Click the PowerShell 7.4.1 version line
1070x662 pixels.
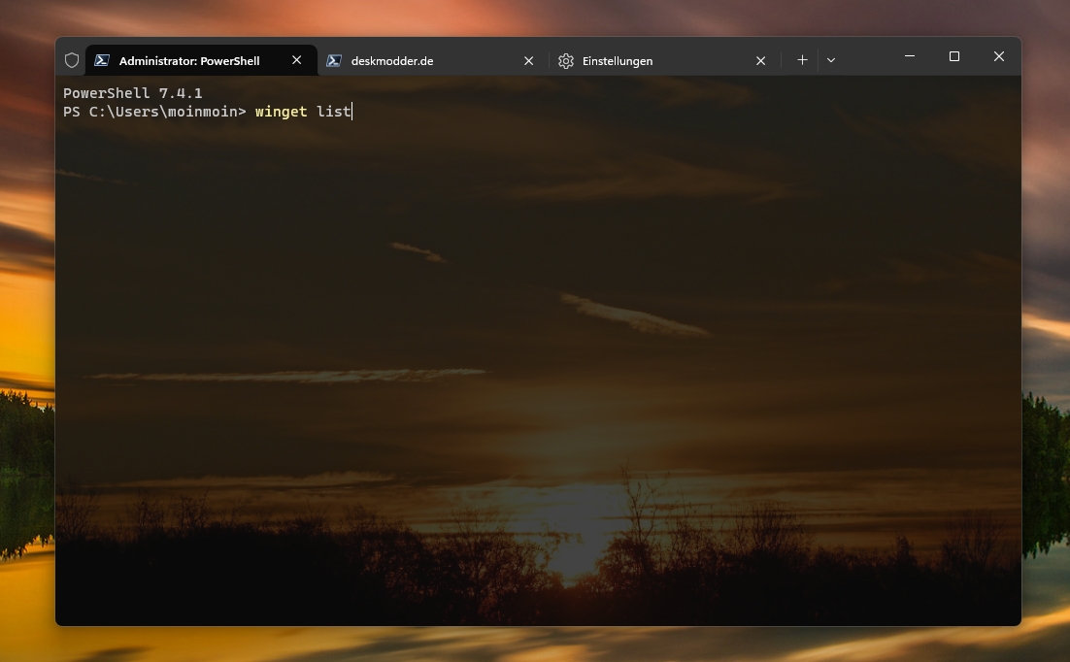[x=132, y=93]
